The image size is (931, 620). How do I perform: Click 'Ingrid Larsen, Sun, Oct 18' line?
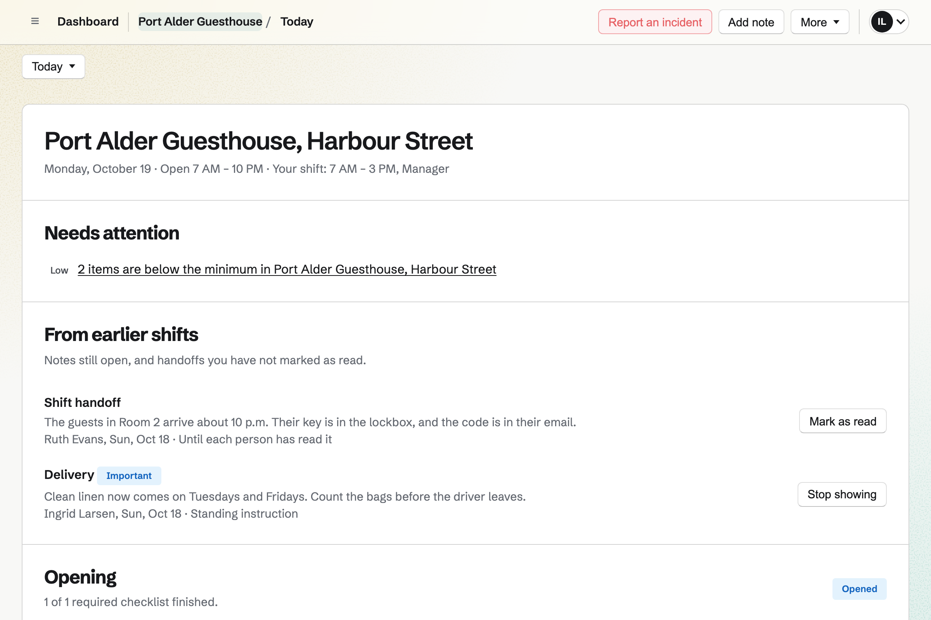click(171, 514)
